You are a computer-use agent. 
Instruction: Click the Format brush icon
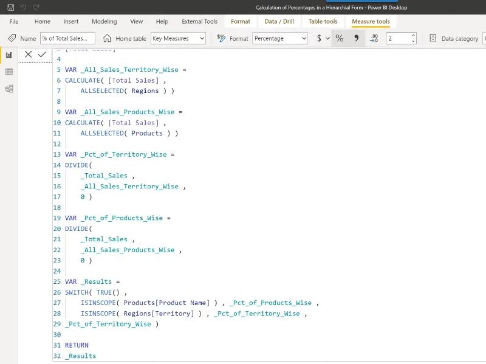[x=221, y=38]
